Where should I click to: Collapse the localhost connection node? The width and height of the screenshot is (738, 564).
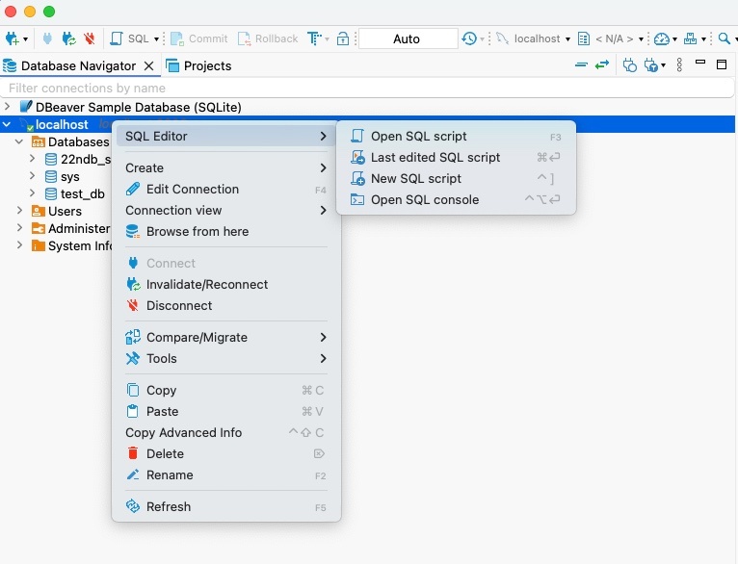click(x=7, y=124)
